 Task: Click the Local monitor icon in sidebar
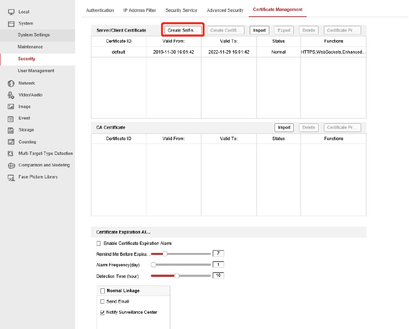(x=11, y=12)
